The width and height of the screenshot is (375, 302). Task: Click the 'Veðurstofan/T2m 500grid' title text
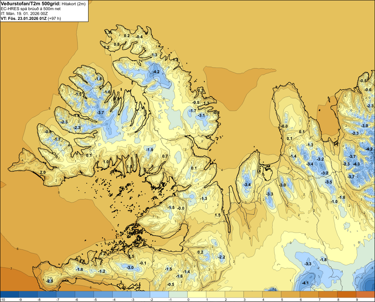[31, 3]
